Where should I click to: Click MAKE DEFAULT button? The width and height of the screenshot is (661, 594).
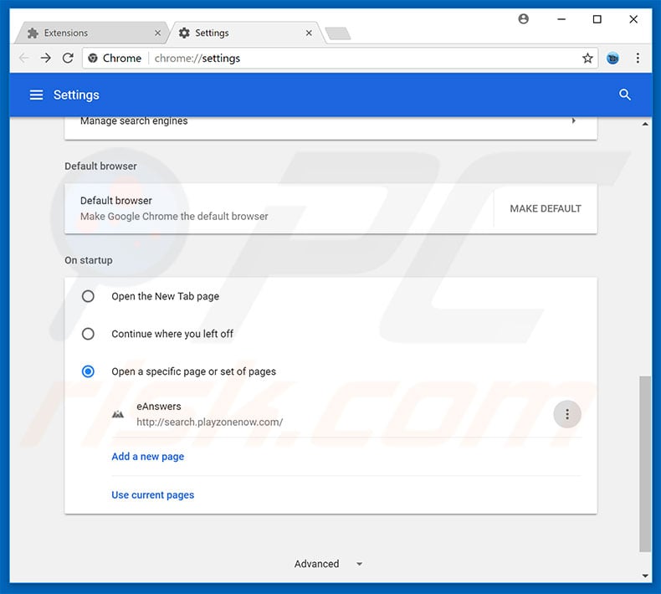tap(546, 208)
